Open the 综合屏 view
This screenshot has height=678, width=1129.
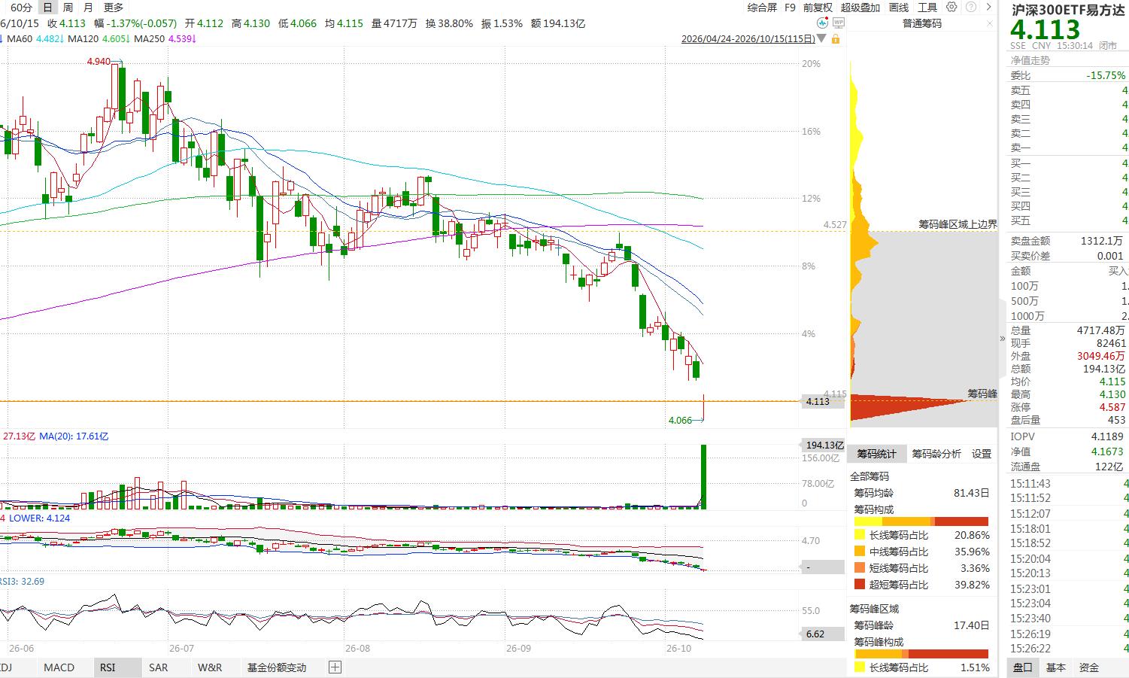[762, 8]
